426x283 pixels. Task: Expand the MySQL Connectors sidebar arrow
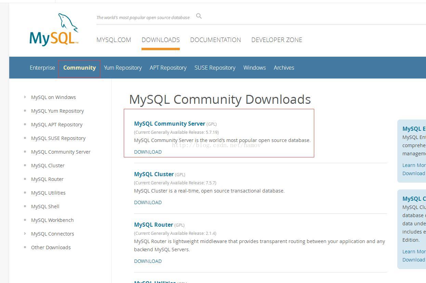(25, 234)
